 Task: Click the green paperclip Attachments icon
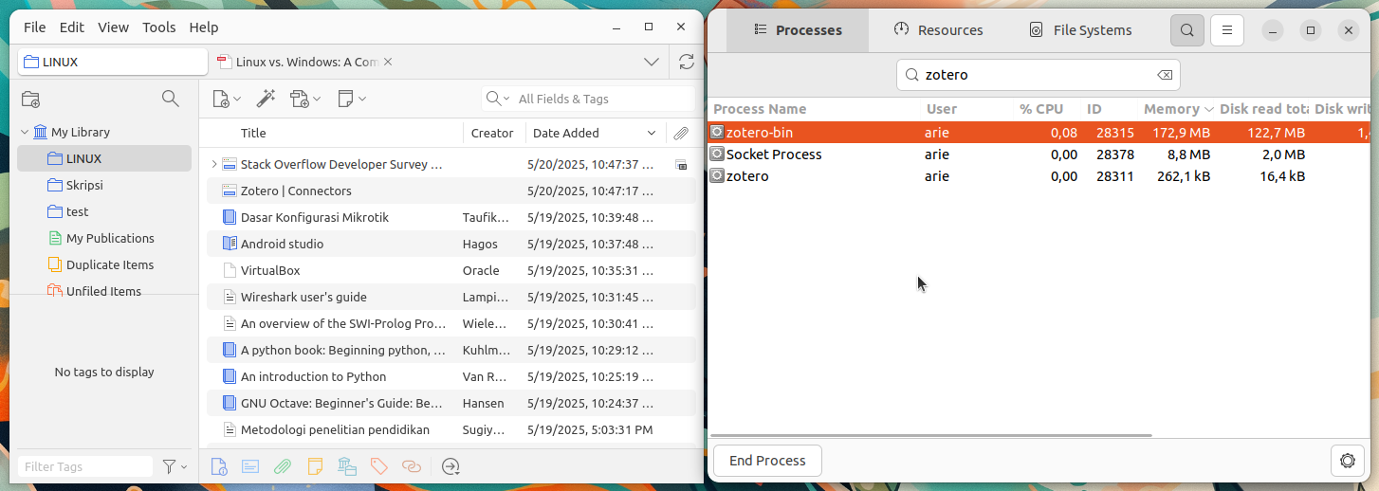(x=282, y=465)
